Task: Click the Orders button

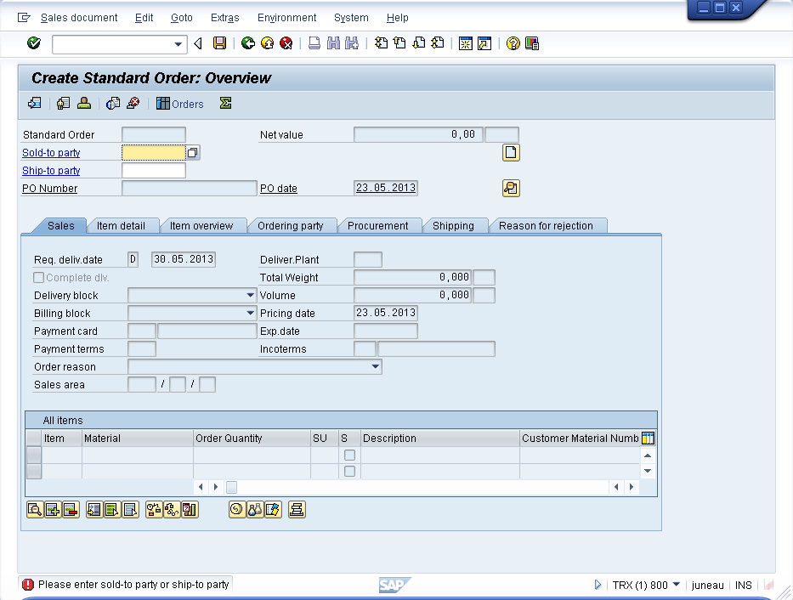Action: point(179,104)
